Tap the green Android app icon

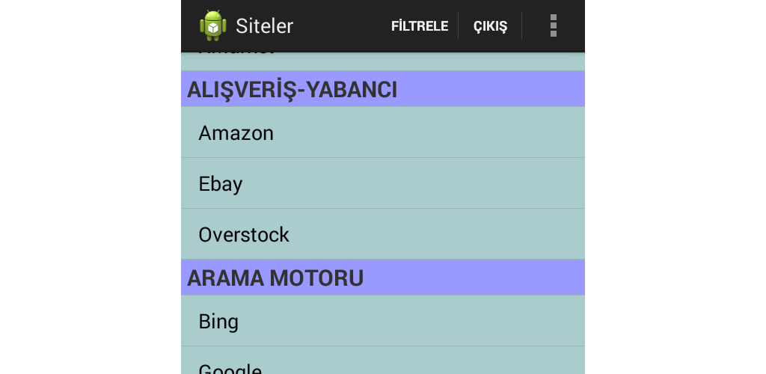[x=212, y=25]
